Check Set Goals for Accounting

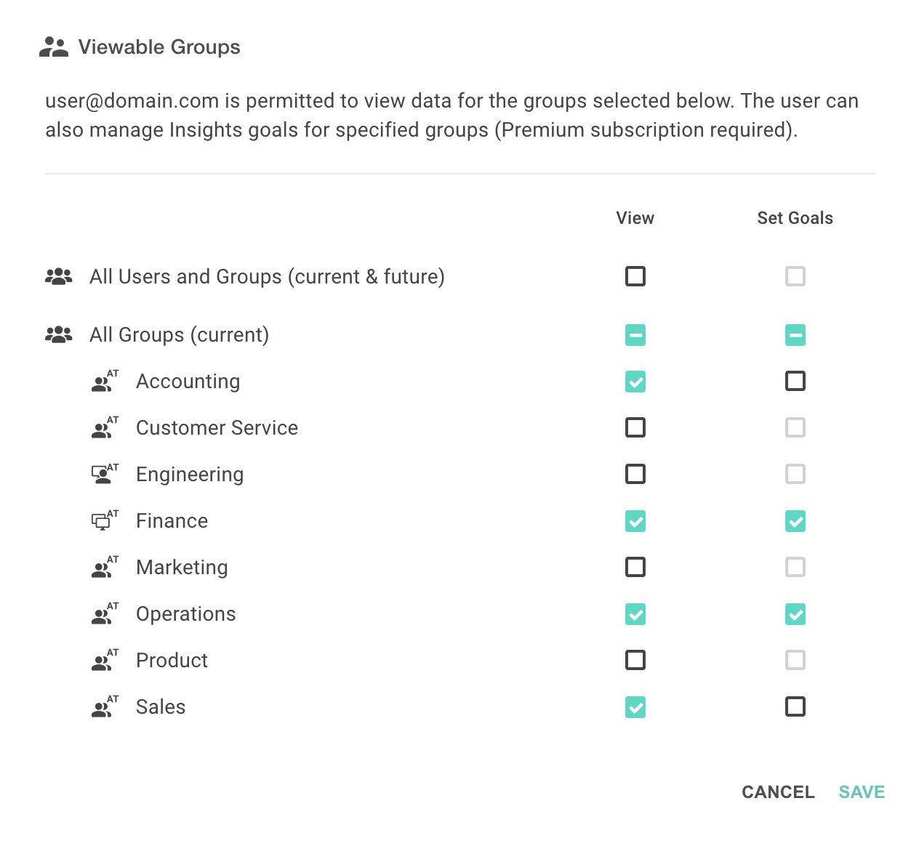(795, 381)
